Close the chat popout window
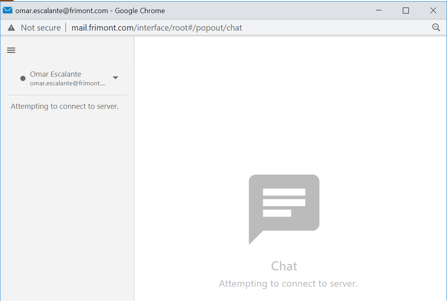 (x=433, y=11)
